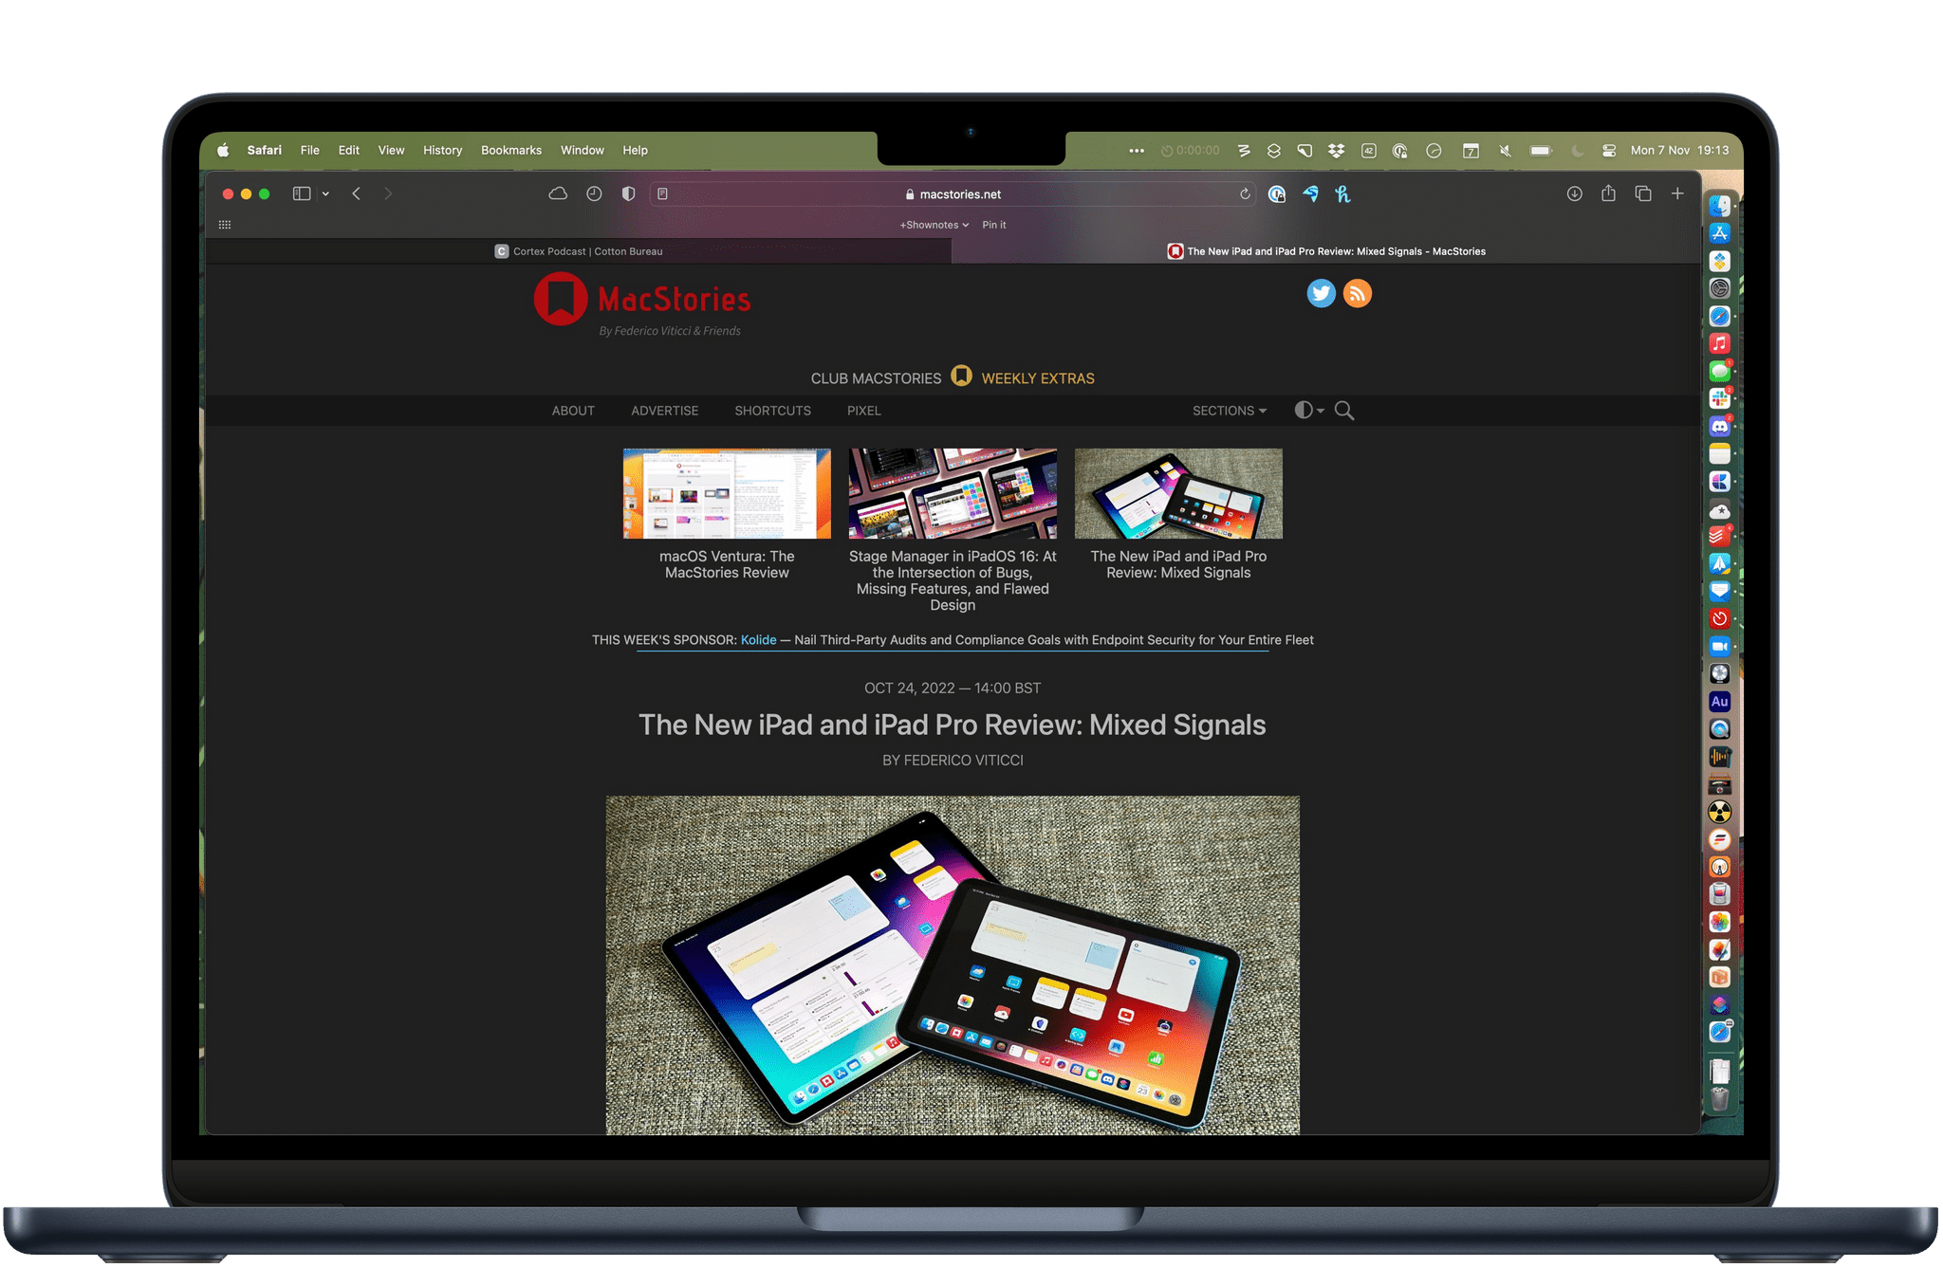Open the Dropbox menu bar icon
Screen dimensions: 1943x1267
(x=1336, y=150)
